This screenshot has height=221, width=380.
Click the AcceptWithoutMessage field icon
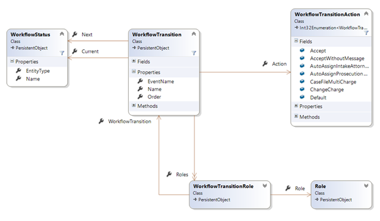(x=302, y=58)
